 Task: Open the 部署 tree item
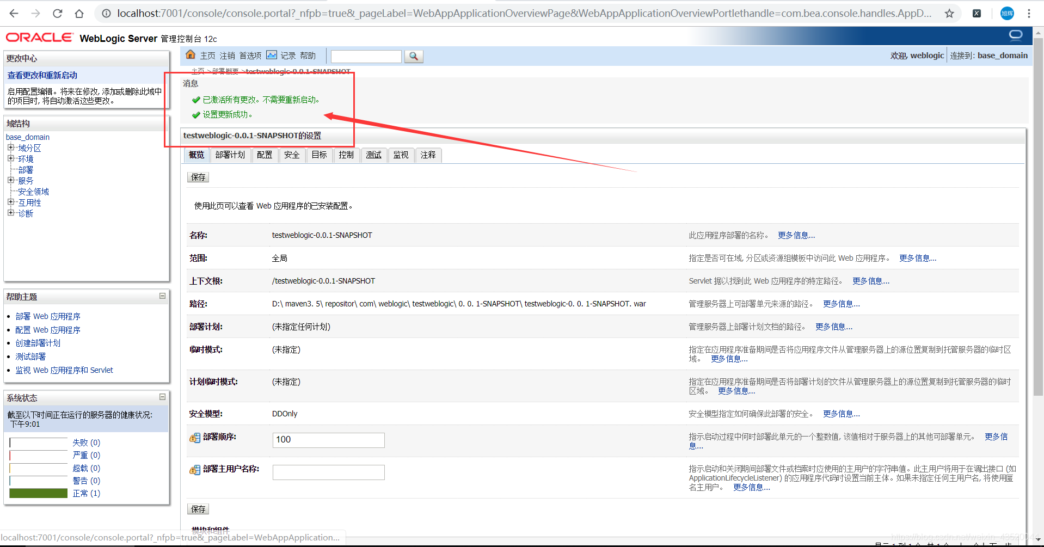(26, 170)
